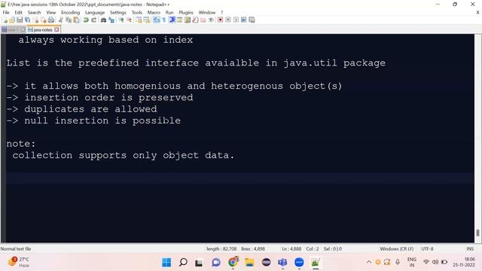Viewport: 482px width, 271px height.
Task: Run the macro multiple times
Action: pos(244,20)
